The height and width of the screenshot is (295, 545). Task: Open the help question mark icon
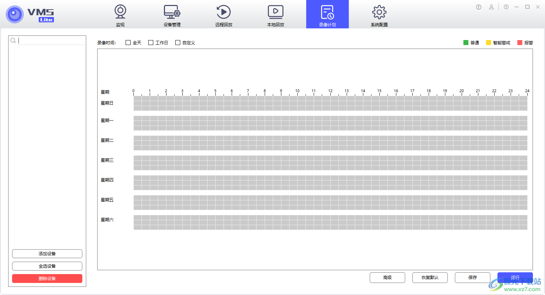(506, 7)
